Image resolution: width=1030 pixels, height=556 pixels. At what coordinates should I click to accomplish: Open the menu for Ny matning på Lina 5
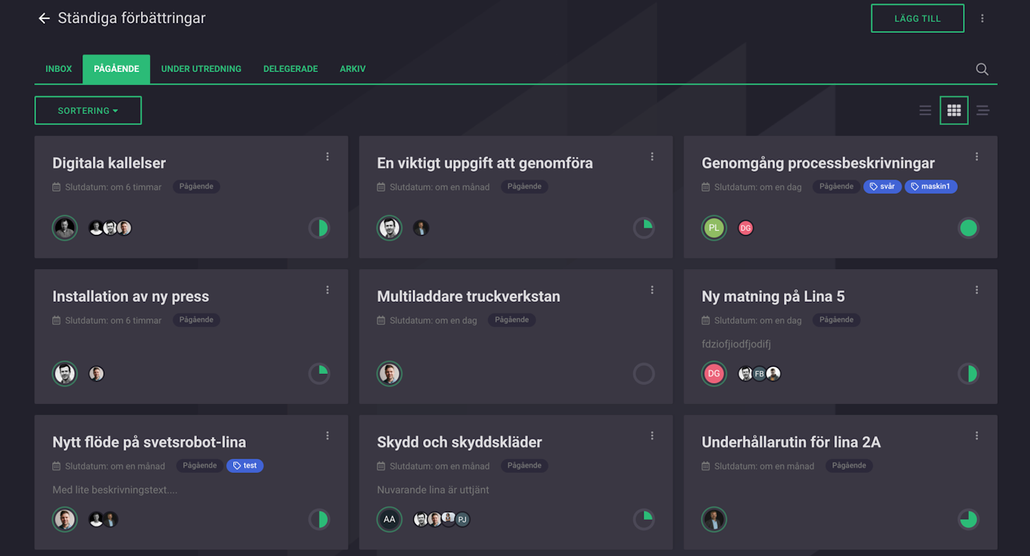tap(977, 290)
